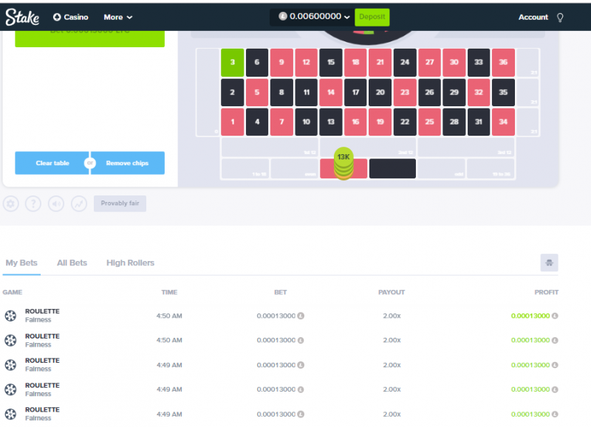The image size is (591, 427).
Task: Bet on the black color field
Action: 392,169
